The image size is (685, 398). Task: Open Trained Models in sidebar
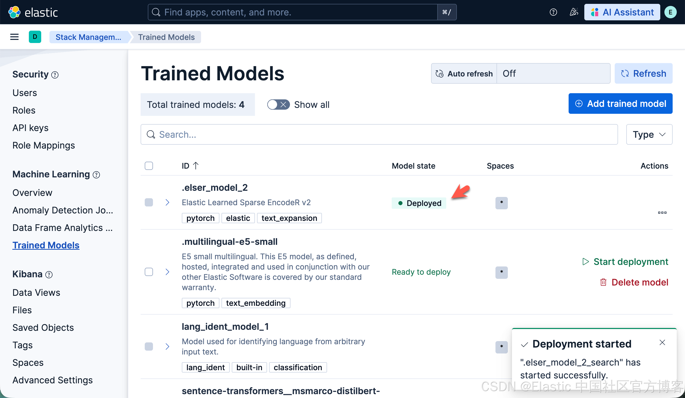(x=46, y=245)
